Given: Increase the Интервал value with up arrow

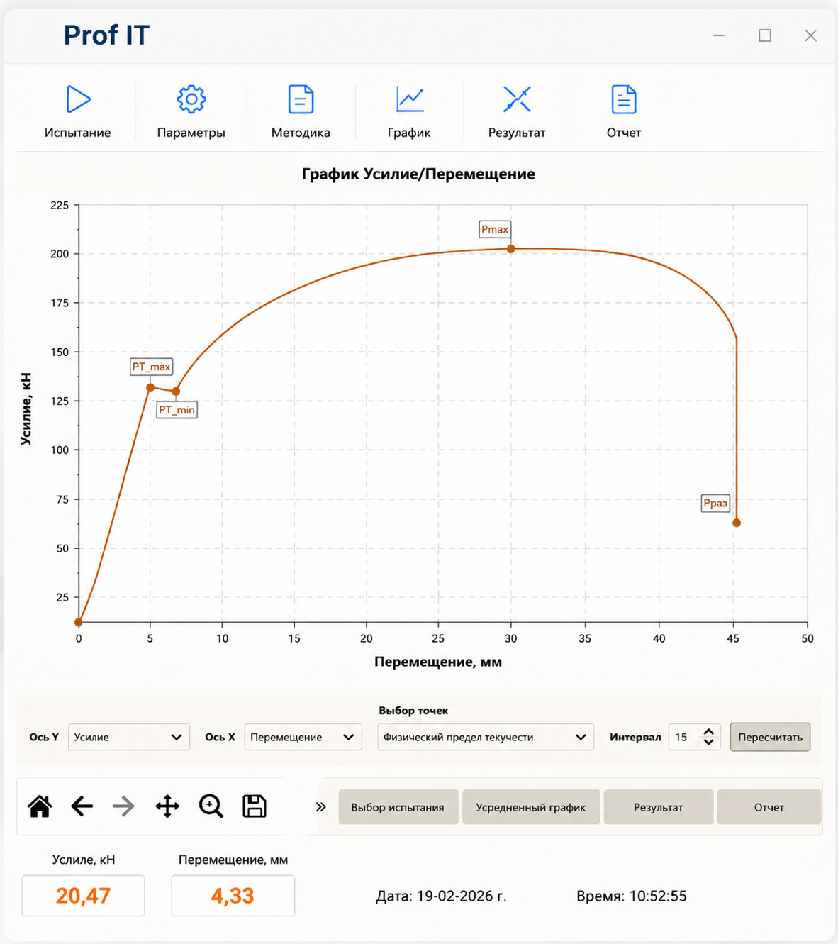Looking at the screenshot, I should click(708, 732).
